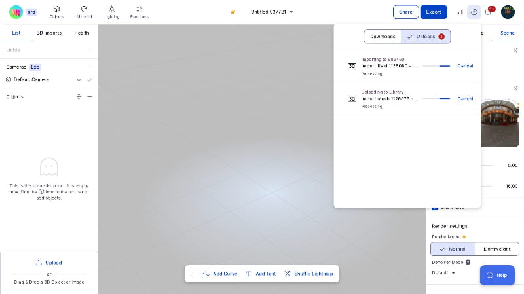The image size is (524, 294).
Task: Click Add Curve in bottom toolbar
Action: [220, 274]
